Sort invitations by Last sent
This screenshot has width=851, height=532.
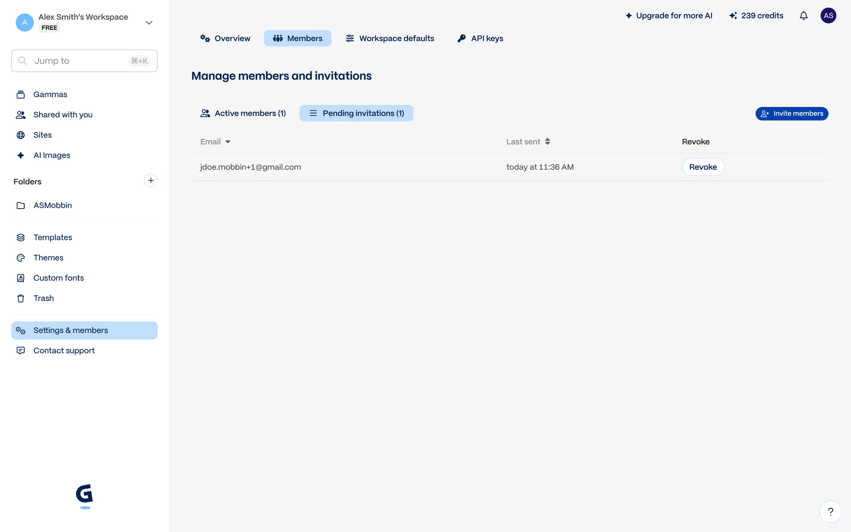pyautogui.click(x=528, y=142)
